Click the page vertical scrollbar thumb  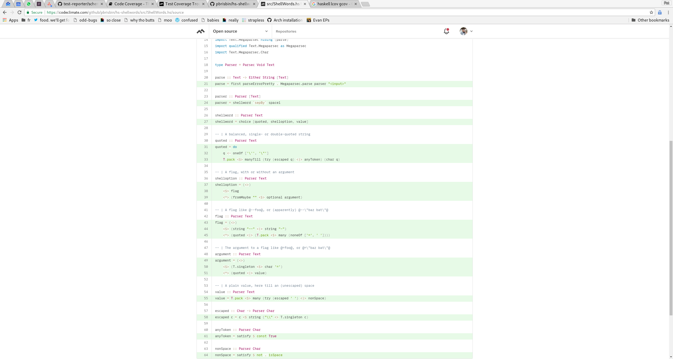(x=671, y=228)
